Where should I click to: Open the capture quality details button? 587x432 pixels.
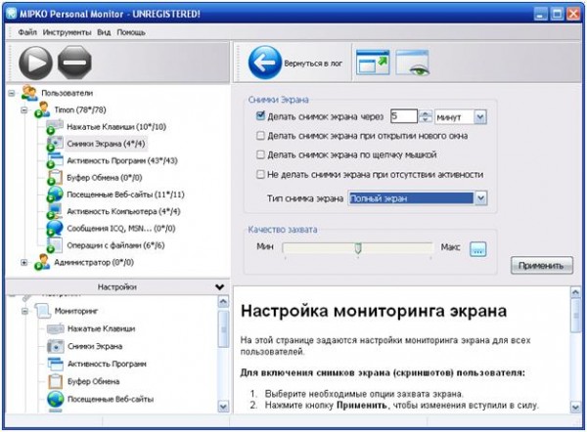[477, 248]
